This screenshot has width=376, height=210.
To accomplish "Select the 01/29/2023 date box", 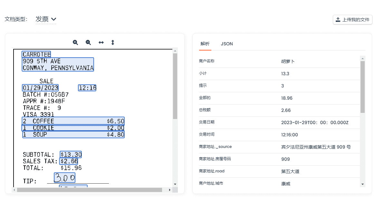I will tap(40, 88).
